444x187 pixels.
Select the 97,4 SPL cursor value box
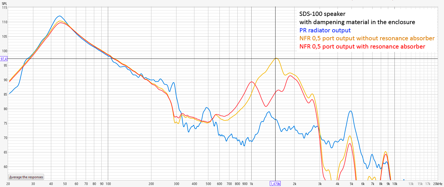tap(4, 59)
